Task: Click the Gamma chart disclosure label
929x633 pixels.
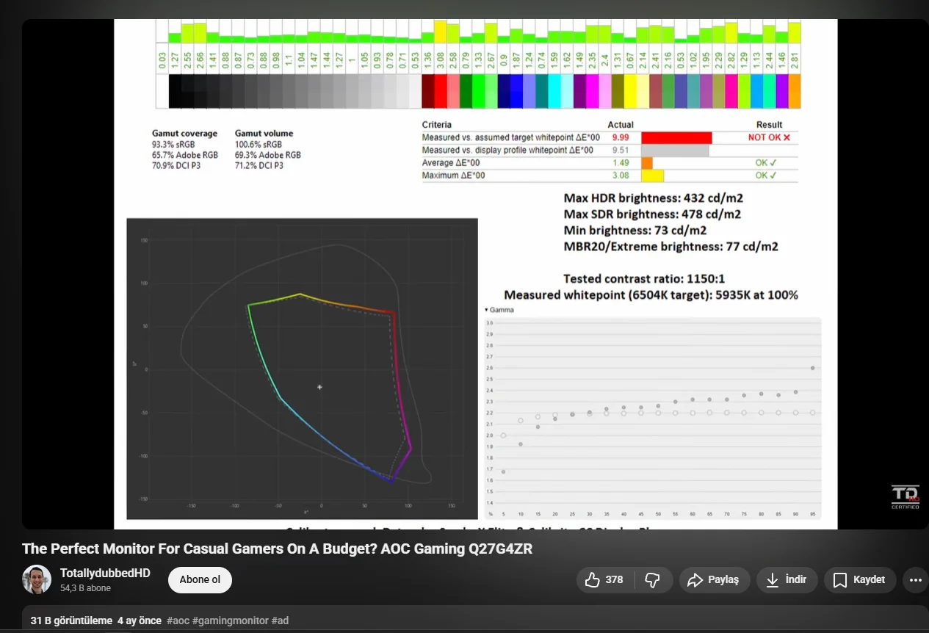Action: click(x=499, y=310)
